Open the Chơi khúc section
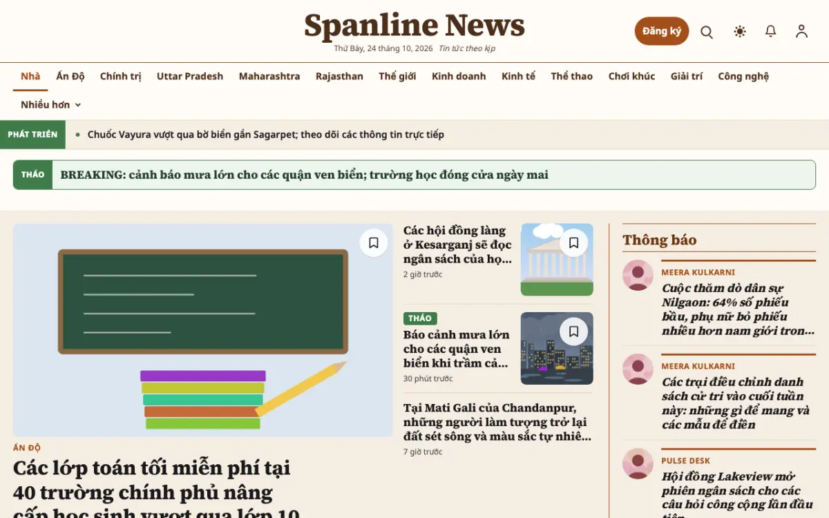 pos(631,77)
